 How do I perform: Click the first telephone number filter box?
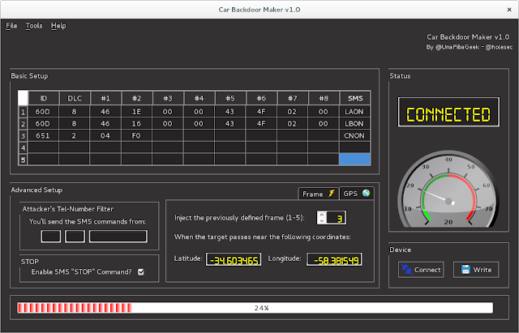(51, 237)
